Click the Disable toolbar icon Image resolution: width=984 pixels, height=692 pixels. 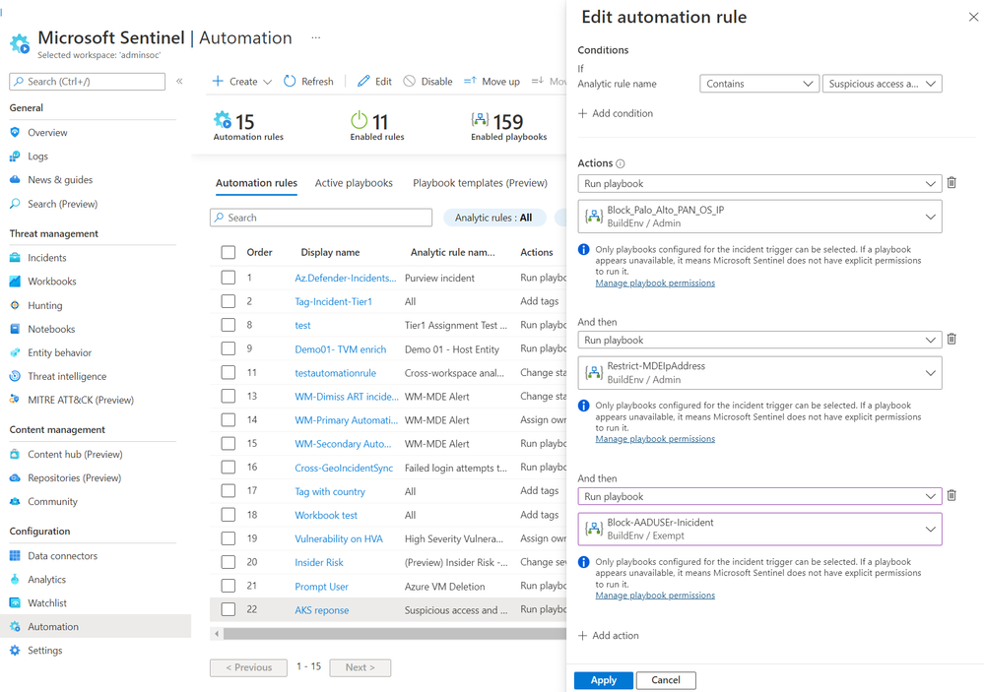[409, 81]
